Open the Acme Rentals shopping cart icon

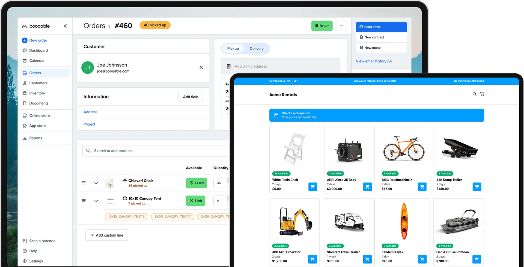[x=482, y=94]
